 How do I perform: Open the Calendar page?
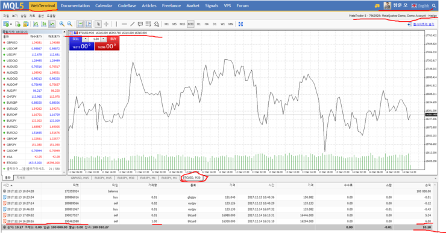pos(104,5)
